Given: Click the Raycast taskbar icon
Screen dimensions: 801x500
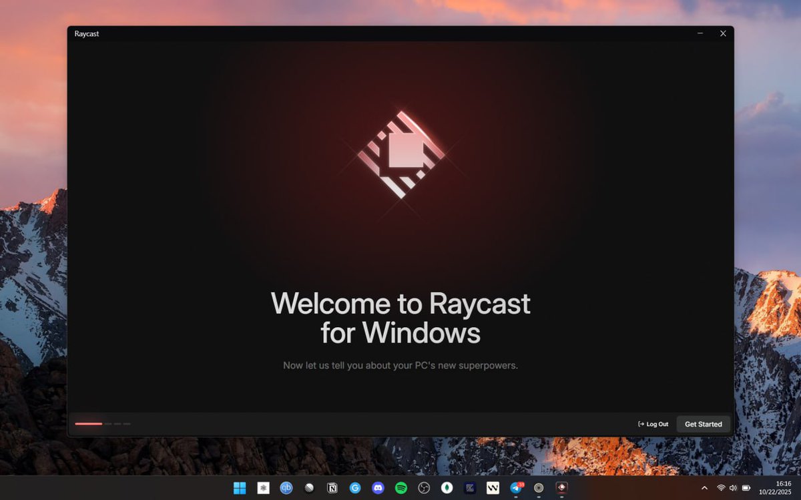Looking at the screenshot, I should pos(561,488).
